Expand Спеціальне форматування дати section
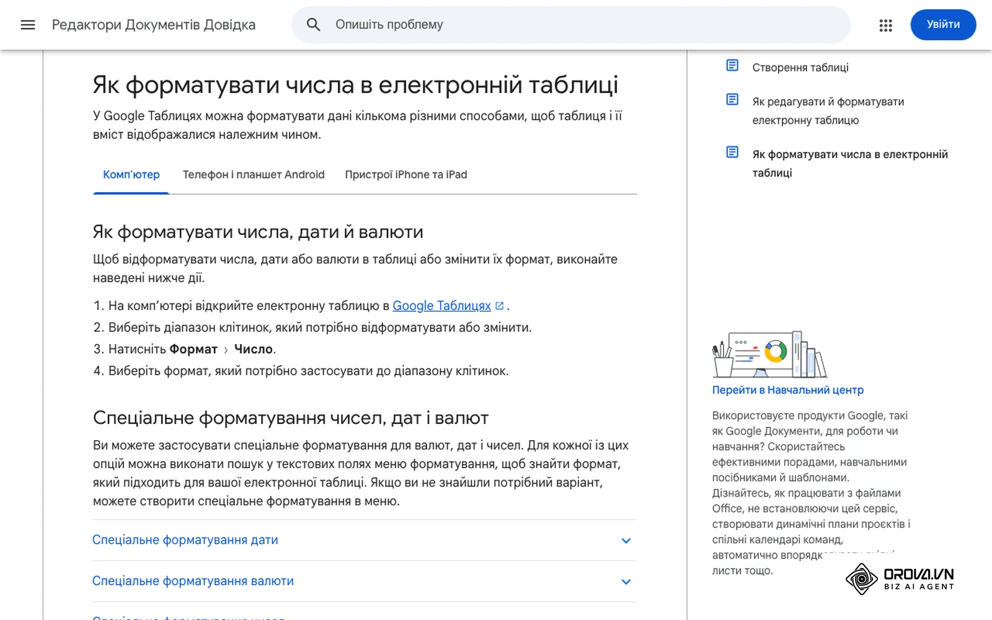 365,540
